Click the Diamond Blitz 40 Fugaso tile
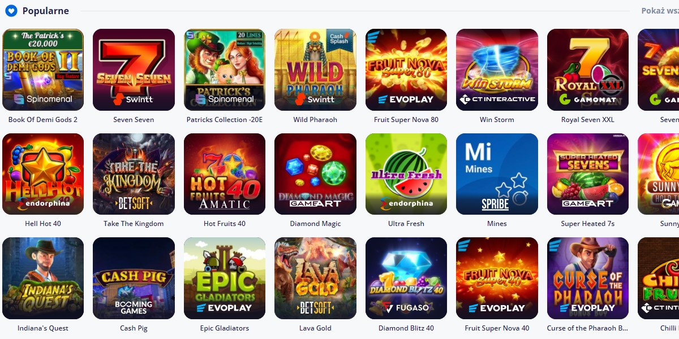This screenshot has width=679, height=339. point(406,278)
